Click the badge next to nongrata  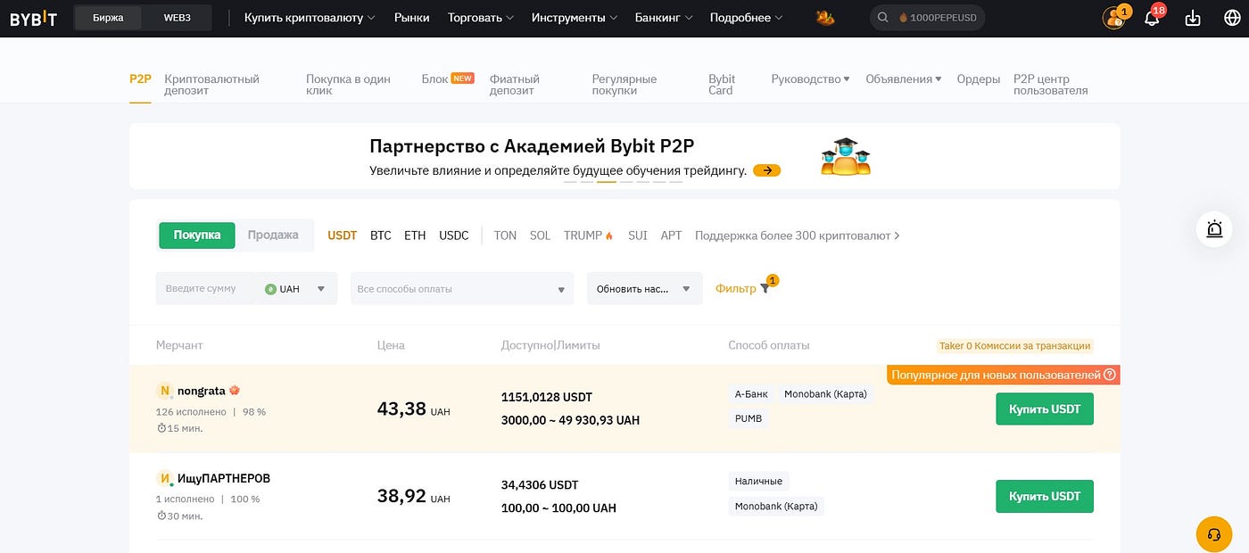235,391
